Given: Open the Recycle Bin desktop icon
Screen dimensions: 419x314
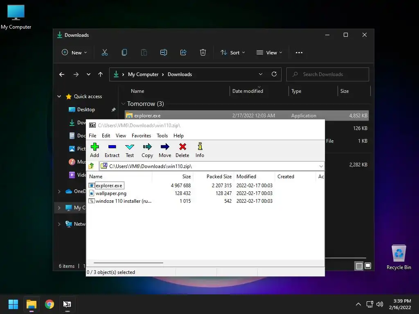Looking at the screenshot, I should click(x=399, y=257).
